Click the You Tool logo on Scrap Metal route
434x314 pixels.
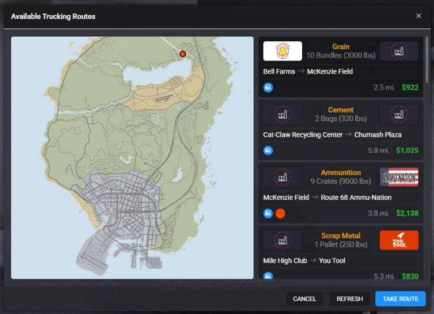[x=399, y=240]
